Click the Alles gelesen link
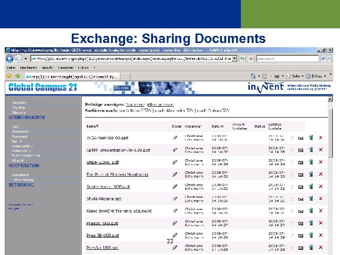The image size is (340, 255). (x=160, y=104)
